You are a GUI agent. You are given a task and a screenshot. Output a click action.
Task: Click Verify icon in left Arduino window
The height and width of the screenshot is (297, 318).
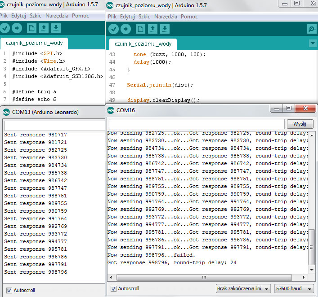tap(5, 28)
